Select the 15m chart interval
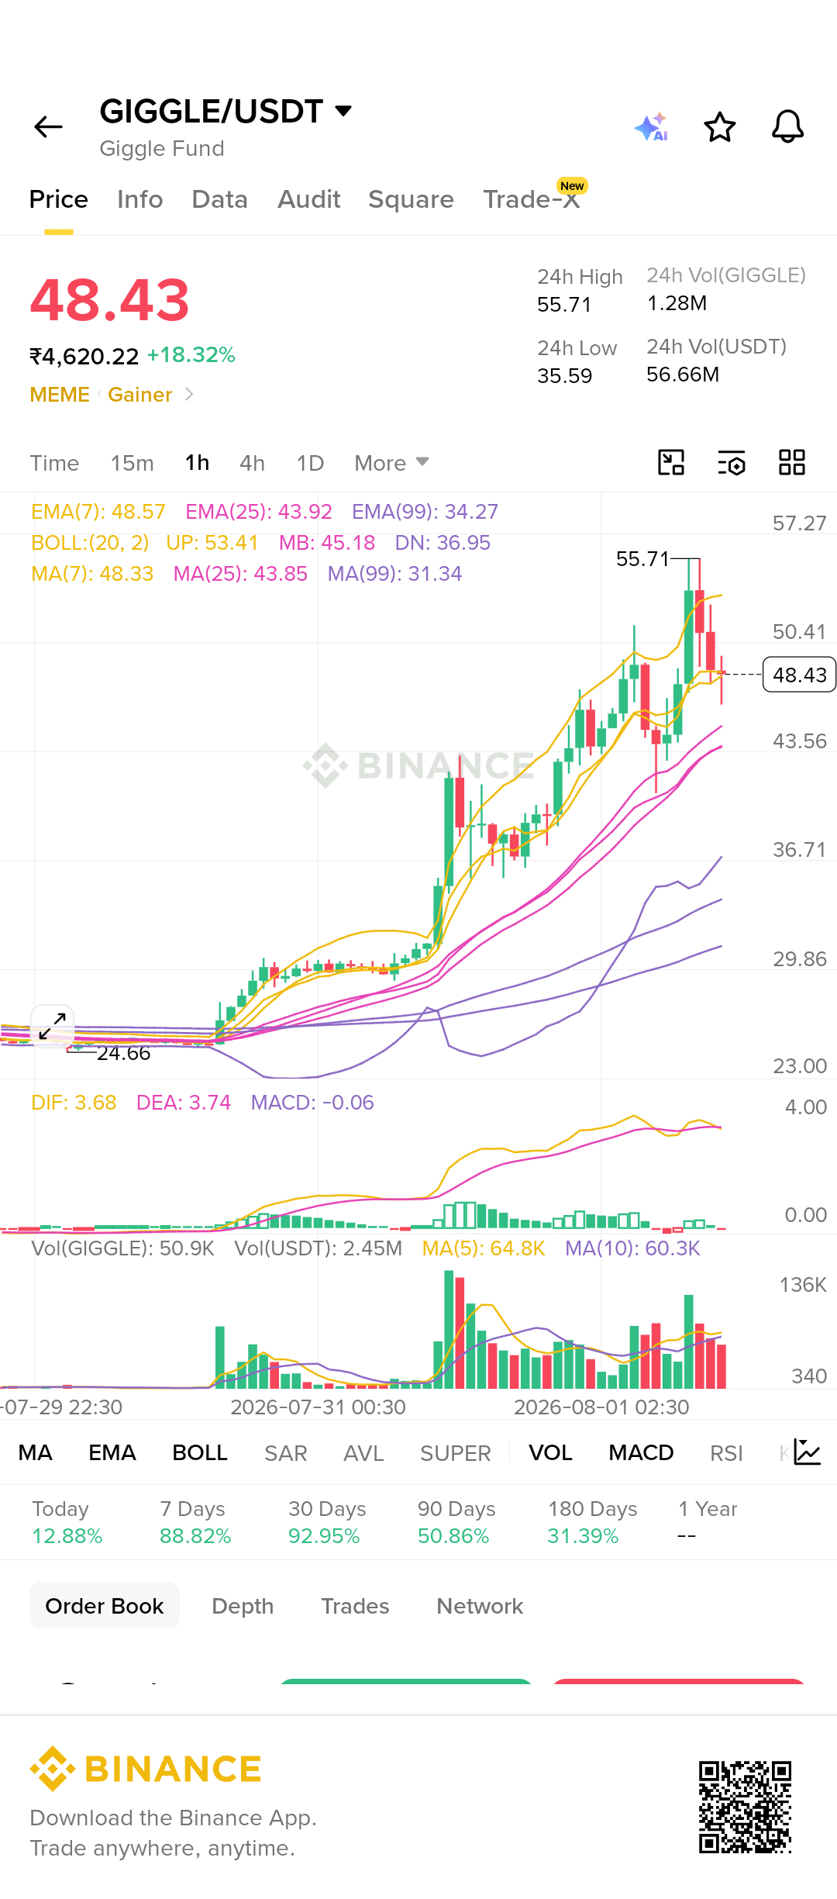This screenshot has height=1899, width=837. (x=132, y=463)
